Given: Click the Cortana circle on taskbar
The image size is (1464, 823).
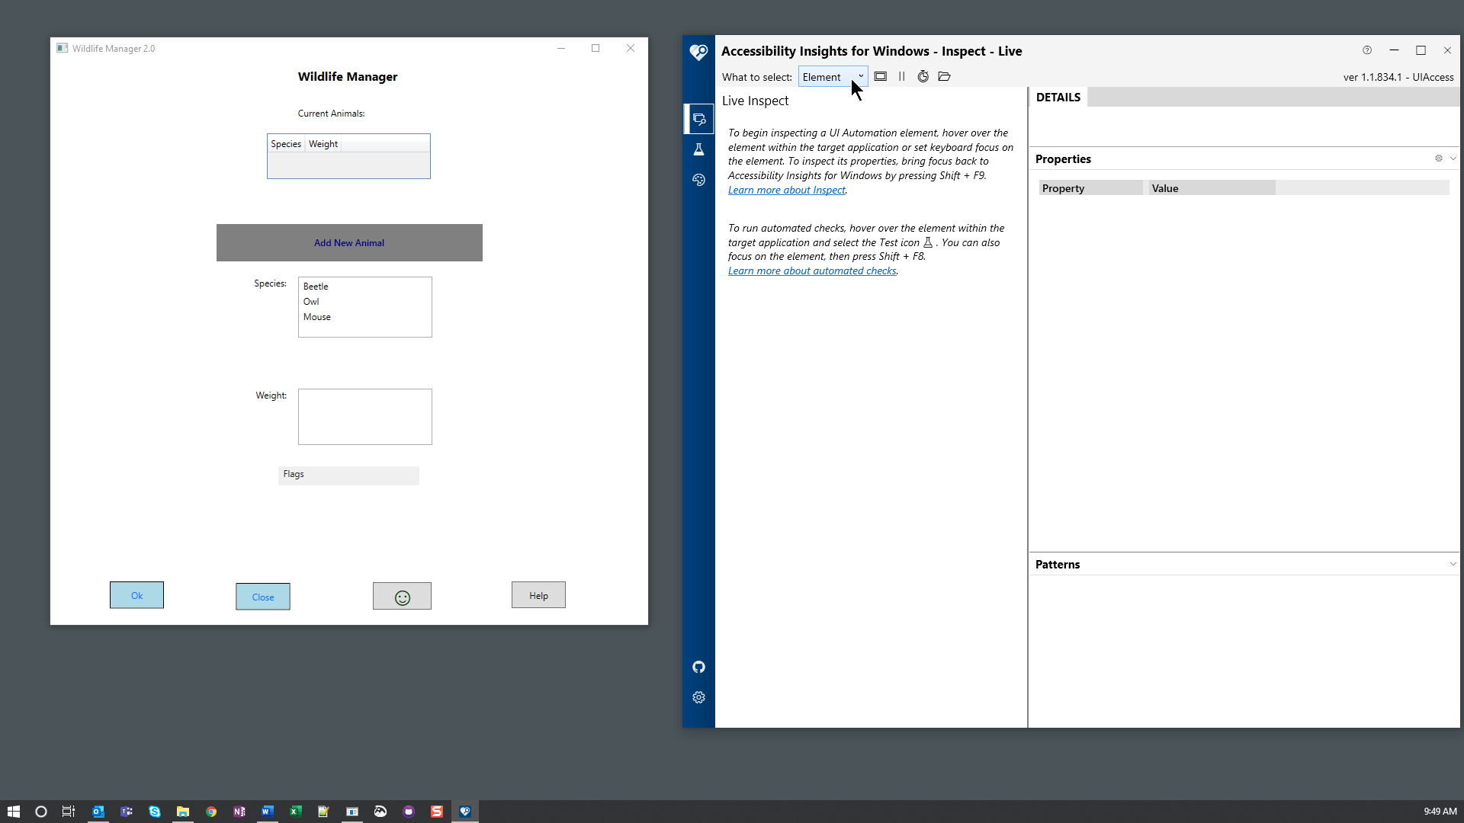Looking at the screenshot, I should [41, 812].
